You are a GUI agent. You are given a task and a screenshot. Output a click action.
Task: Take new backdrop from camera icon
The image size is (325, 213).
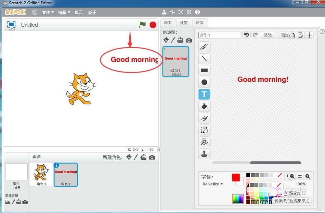[x=25, y=202]
